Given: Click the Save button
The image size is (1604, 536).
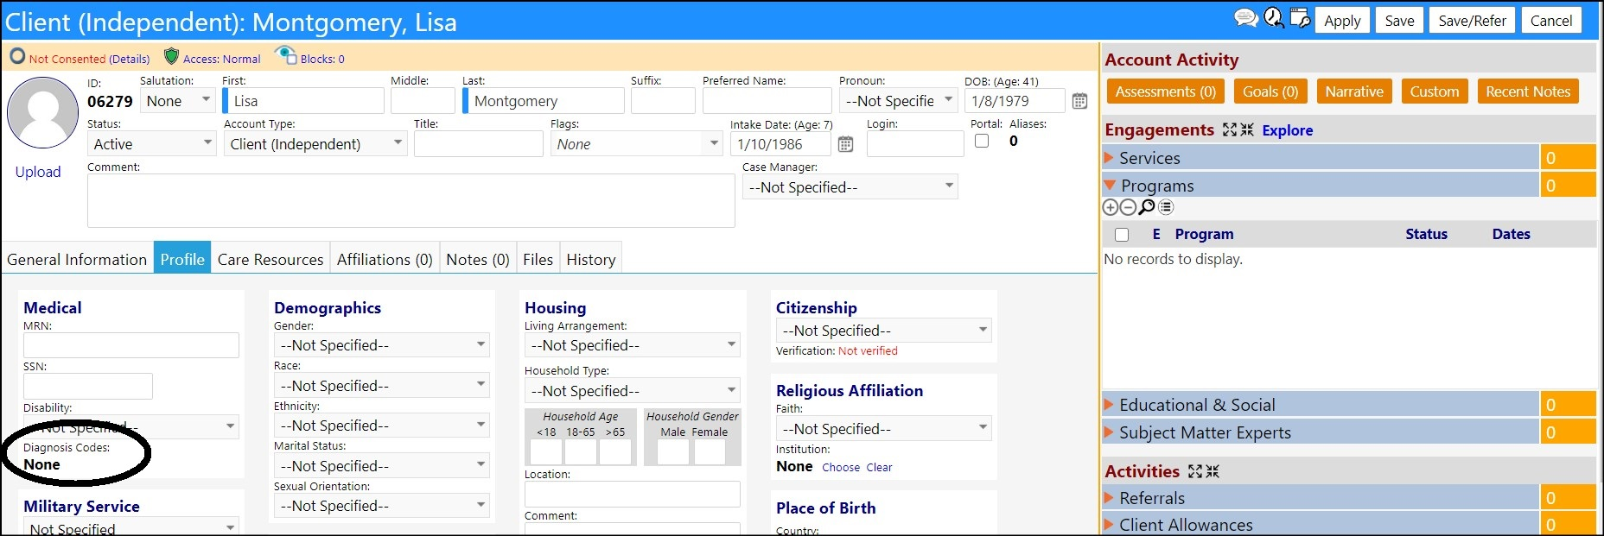Looking at the screenshot, I should point(1399,21).
